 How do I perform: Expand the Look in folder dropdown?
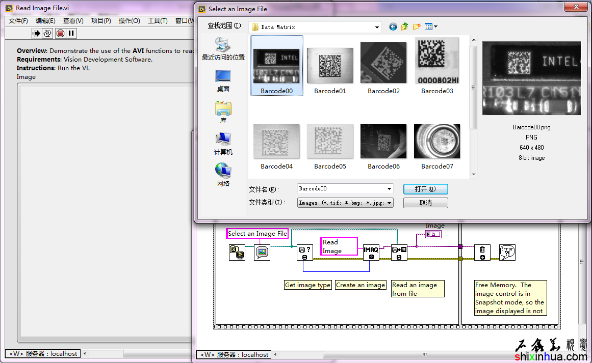tap(376, 27)
